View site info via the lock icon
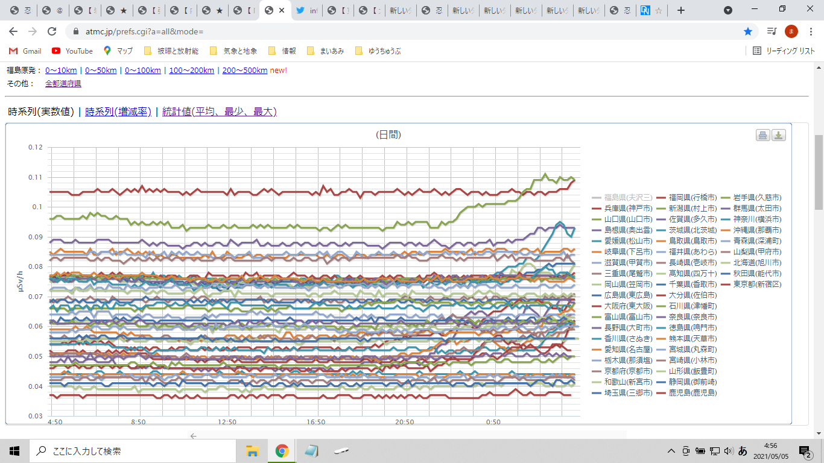This screenshot has height=463, width=824. pos(75,31)
